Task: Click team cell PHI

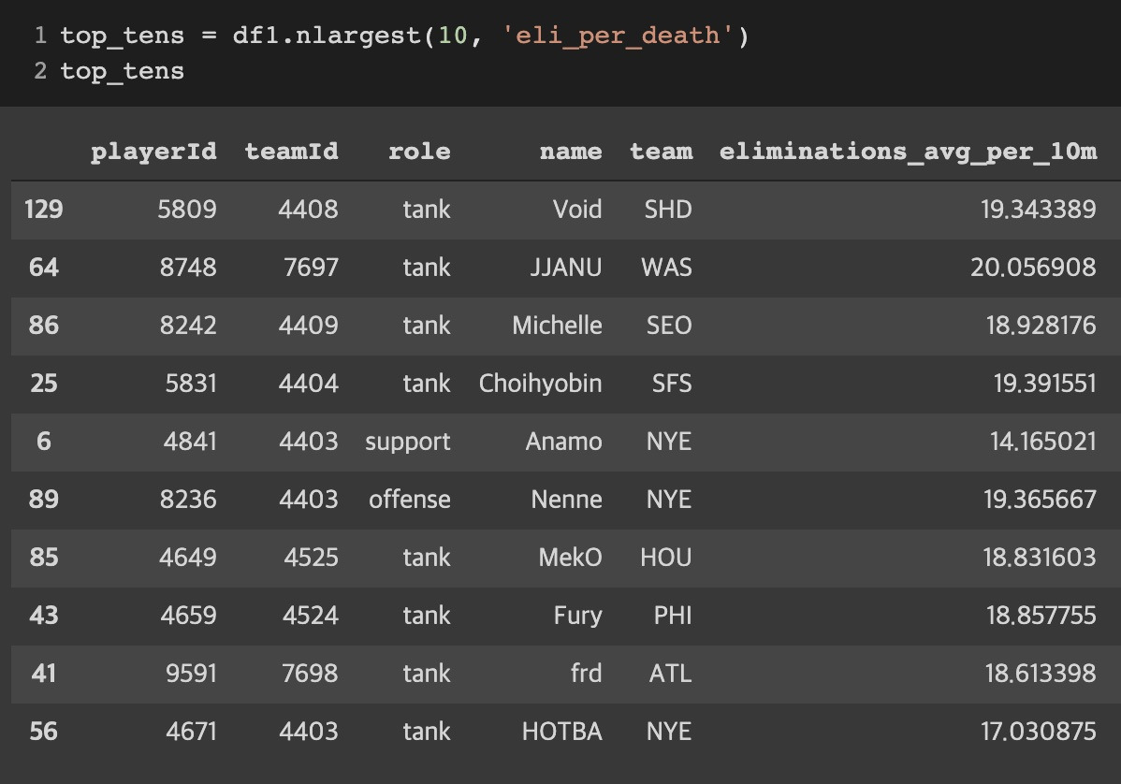Action: coord(673,615)
